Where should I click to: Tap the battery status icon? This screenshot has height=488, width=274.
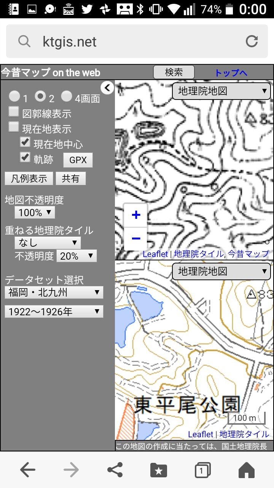(229, 9)
